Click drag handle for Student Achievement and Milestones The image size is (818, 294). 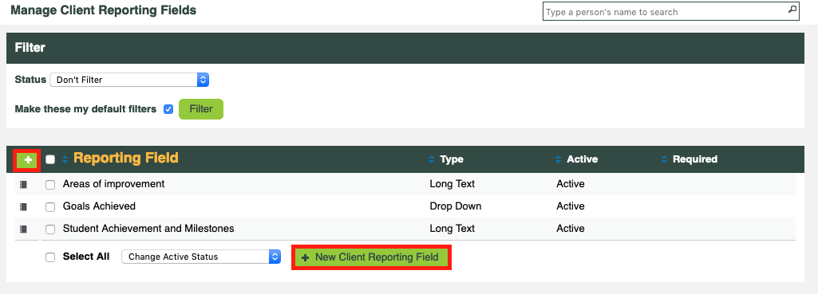[x=23, y=229]
